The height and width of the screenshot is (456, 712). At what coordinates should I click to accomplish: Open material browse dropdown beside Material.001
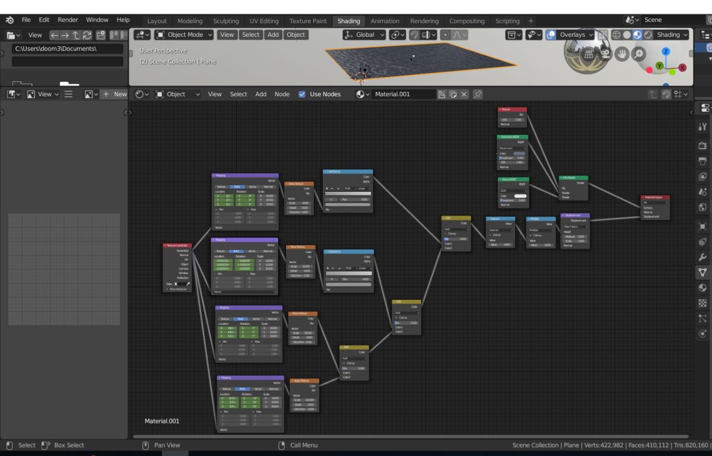pos(363,94)
